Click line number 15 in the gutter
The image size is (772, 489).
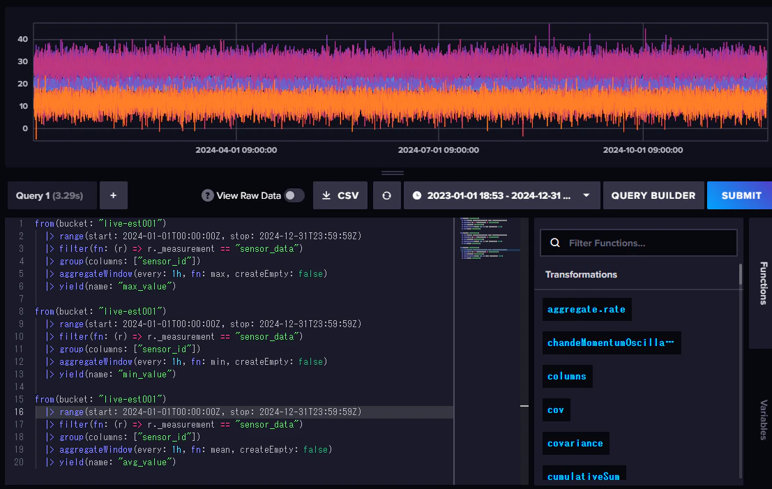click(x=19, y=399)
